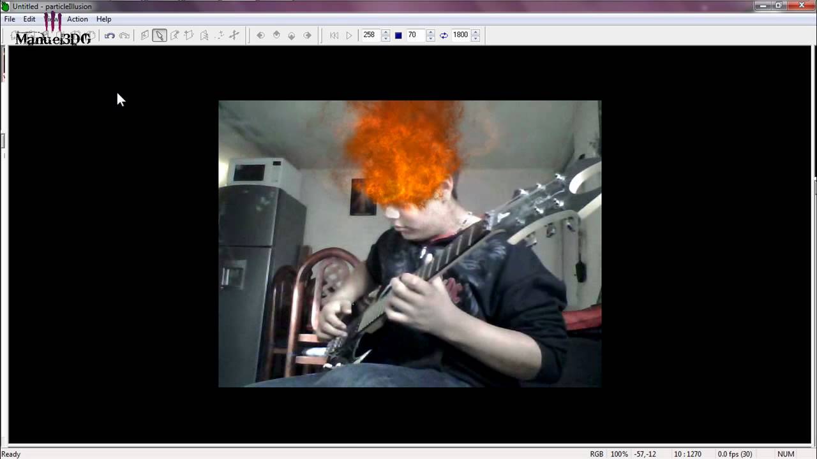Image resolution: width=817 pixels, height=459 pixels.
Task: Toggle the blue loop arrows icon
Action: coord(444,36)
